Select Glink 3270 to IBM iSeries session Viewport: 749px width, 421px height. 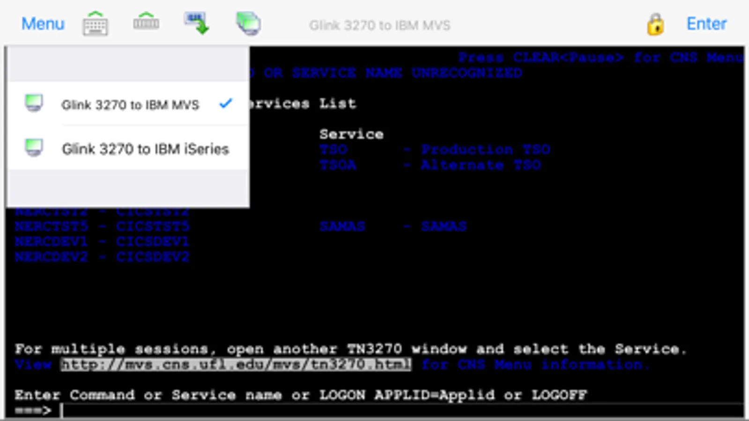coord(128,148)
